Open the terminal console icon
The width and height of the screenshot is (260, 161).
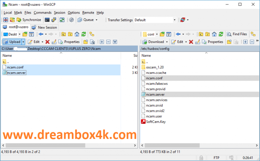pyautogui.click(x=47, y=20)
